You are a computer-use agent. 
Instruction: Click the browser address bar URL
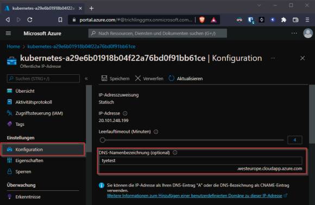click(136, 20)
